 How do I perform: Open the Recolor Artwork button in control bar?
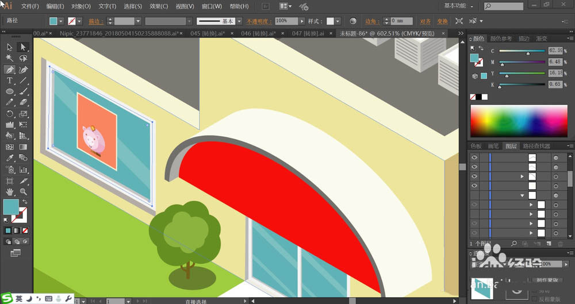[x=353, y=21]
